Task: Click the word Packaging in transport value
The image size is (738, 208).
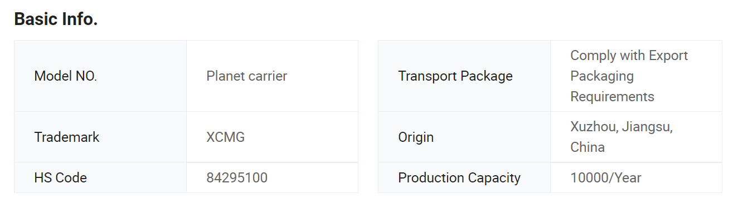Action: [602, 76]
